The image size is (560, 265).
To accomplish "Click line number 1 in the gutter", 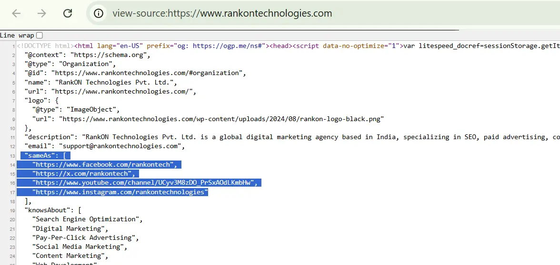I will click(x=13, y=47).
